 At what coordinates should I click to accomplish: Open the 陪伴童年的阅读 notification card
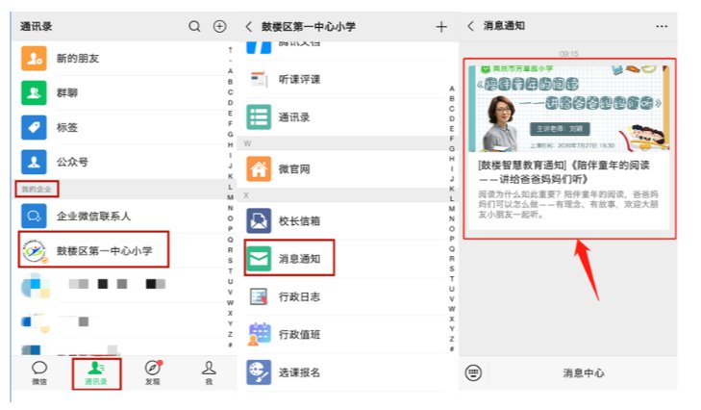point(569,147)
